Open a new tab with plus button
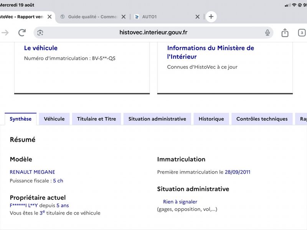This screenshot has width=307, height=230. (211, 16)
